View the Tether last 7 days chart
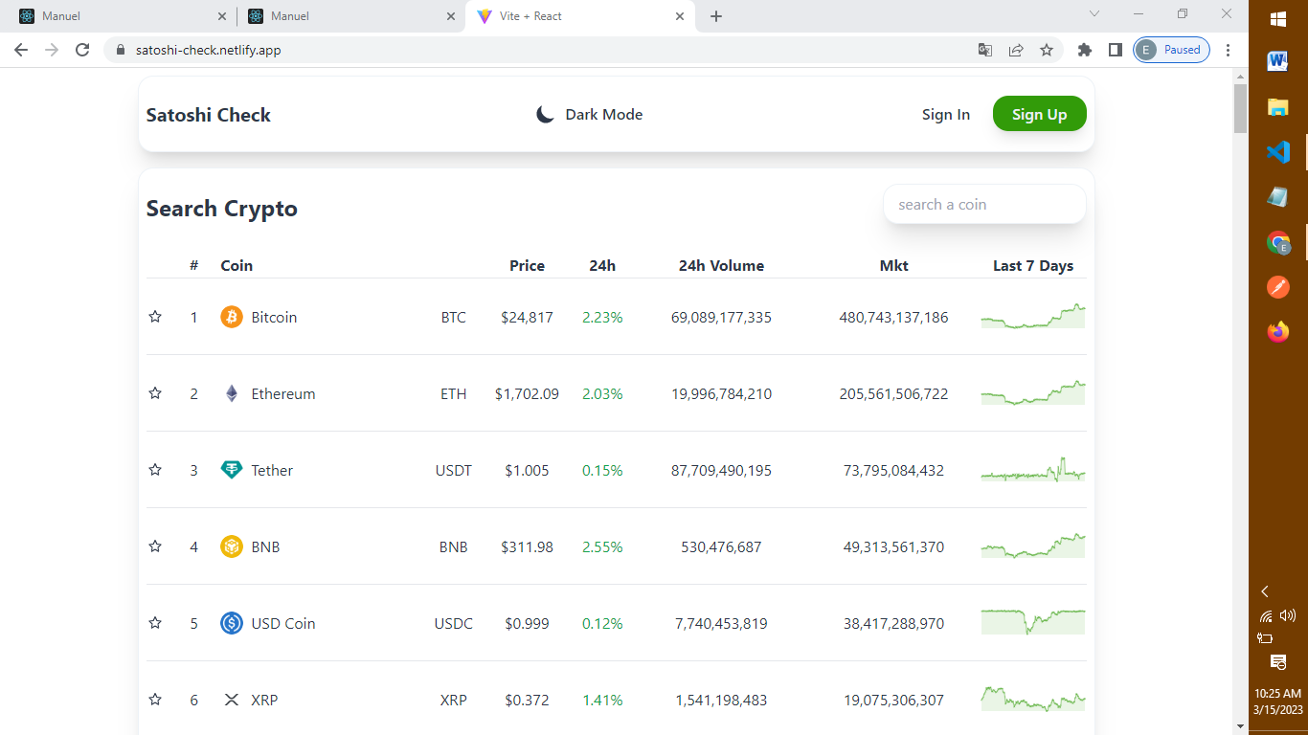The width and height of the screenshot is (1308, 735). tap(1033, 470)
